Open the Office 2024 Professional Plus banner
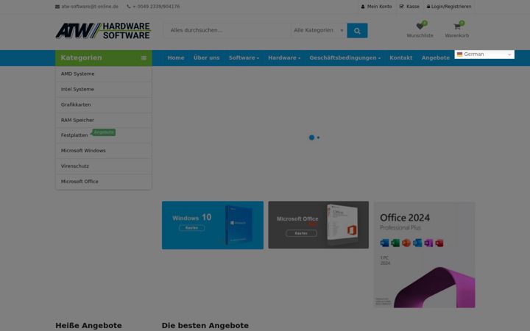530x331 pixels. (424, 255)
